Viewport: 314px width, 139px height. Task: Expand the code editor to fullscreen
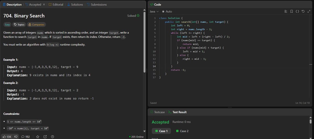tap(309, 11)
